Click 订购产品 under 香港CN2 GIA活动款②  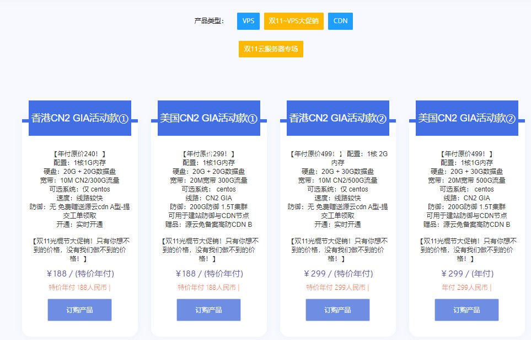[337, 310]
